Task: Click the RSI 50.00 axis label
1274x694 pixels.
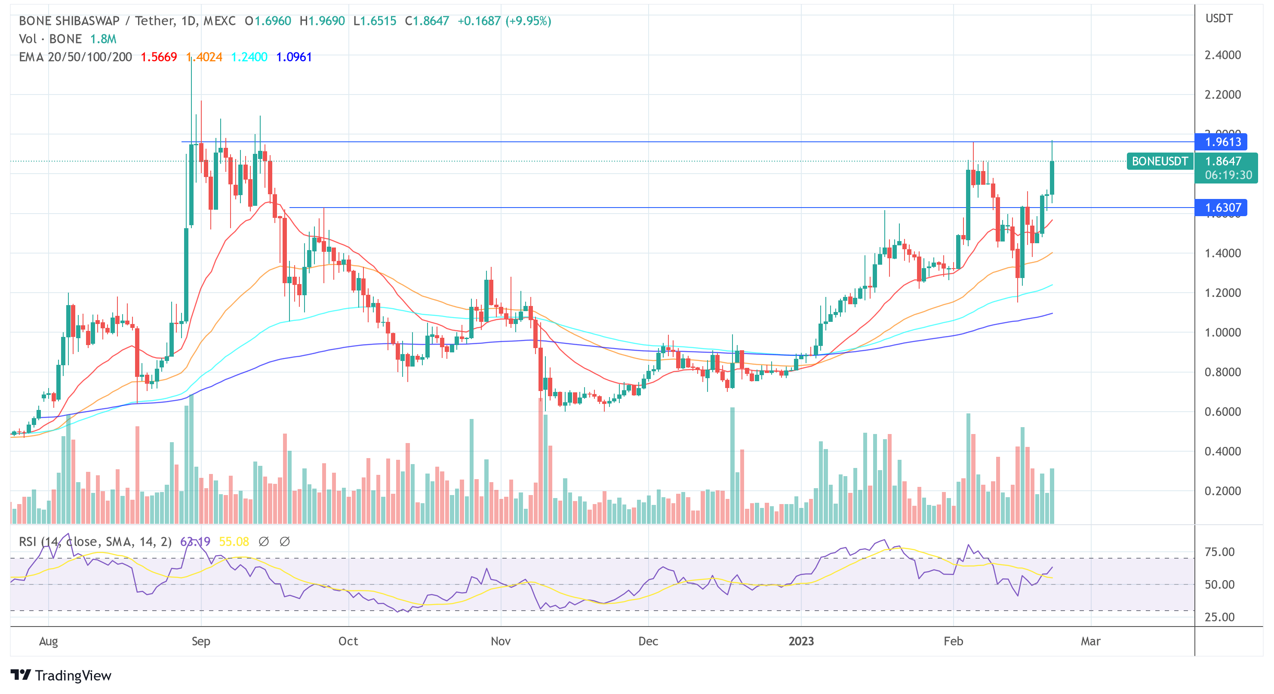Action: pyautogui.click(x=1220, y=585)
